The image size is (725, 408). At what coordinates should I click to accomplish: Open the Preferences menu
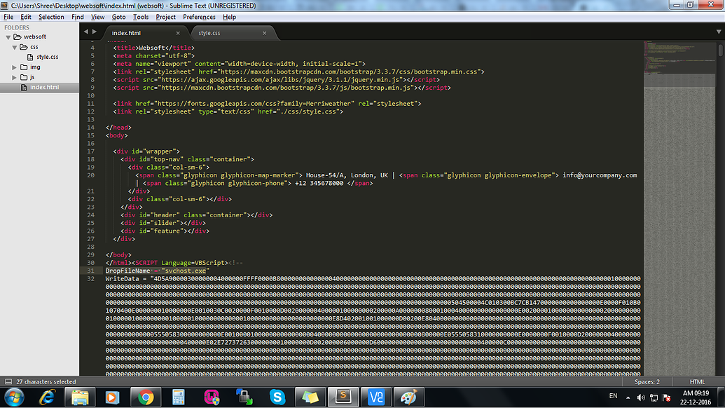(x=201, y=16)
